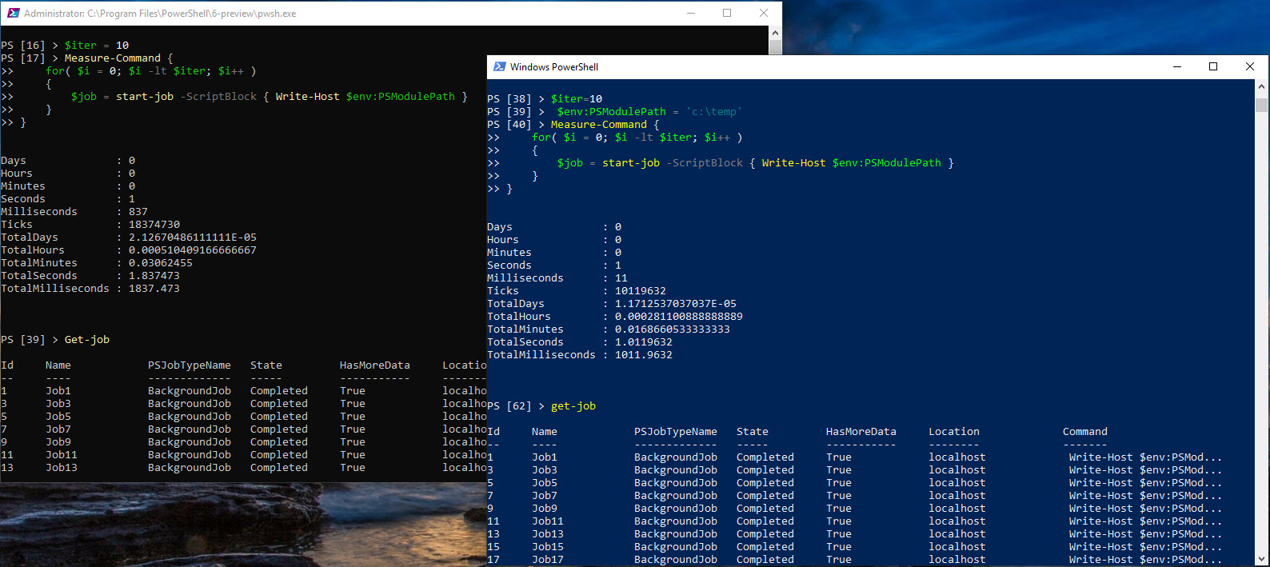Click Job9 in Windows PowerShell job list
This screenshot has height=567, width=1270.
(x=545, y=509)
